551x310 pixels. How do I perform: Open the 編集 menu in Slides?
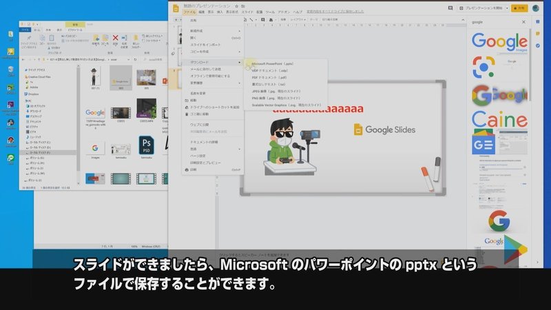tap(202, 12)
